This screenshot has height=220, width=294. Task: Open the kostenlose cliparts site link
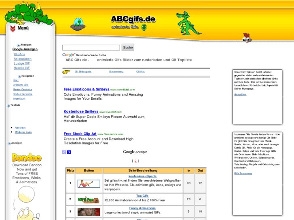142,176
